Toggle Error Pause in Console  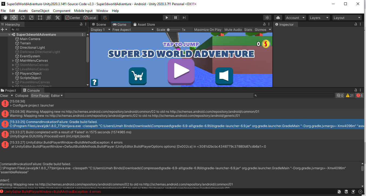[40, 96]
